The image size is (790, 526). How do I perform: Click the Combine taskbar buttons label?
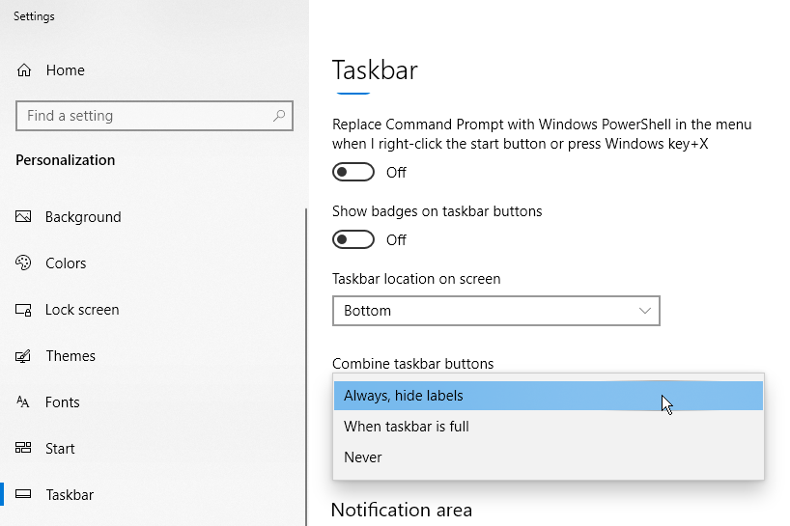[412, 364]
